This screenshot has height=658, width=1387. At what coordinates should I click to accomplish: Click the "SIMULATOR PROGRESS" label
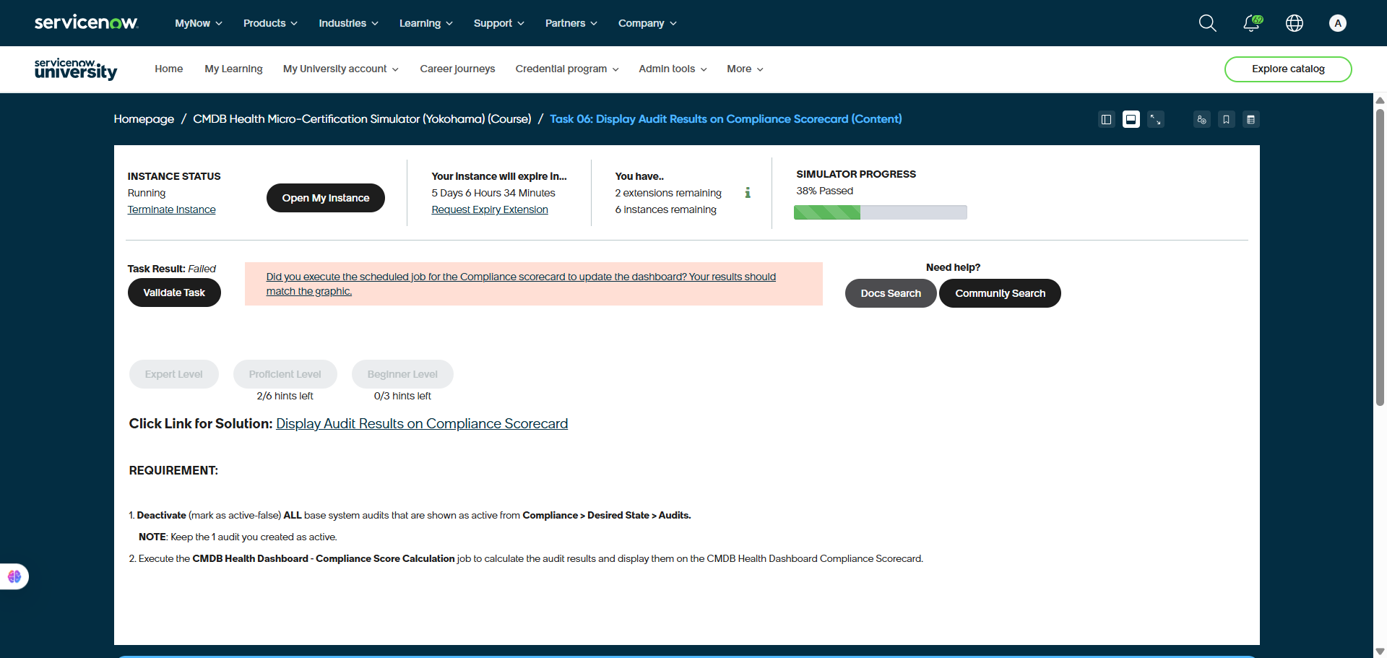pyautogui.click(x=856, y=174)
